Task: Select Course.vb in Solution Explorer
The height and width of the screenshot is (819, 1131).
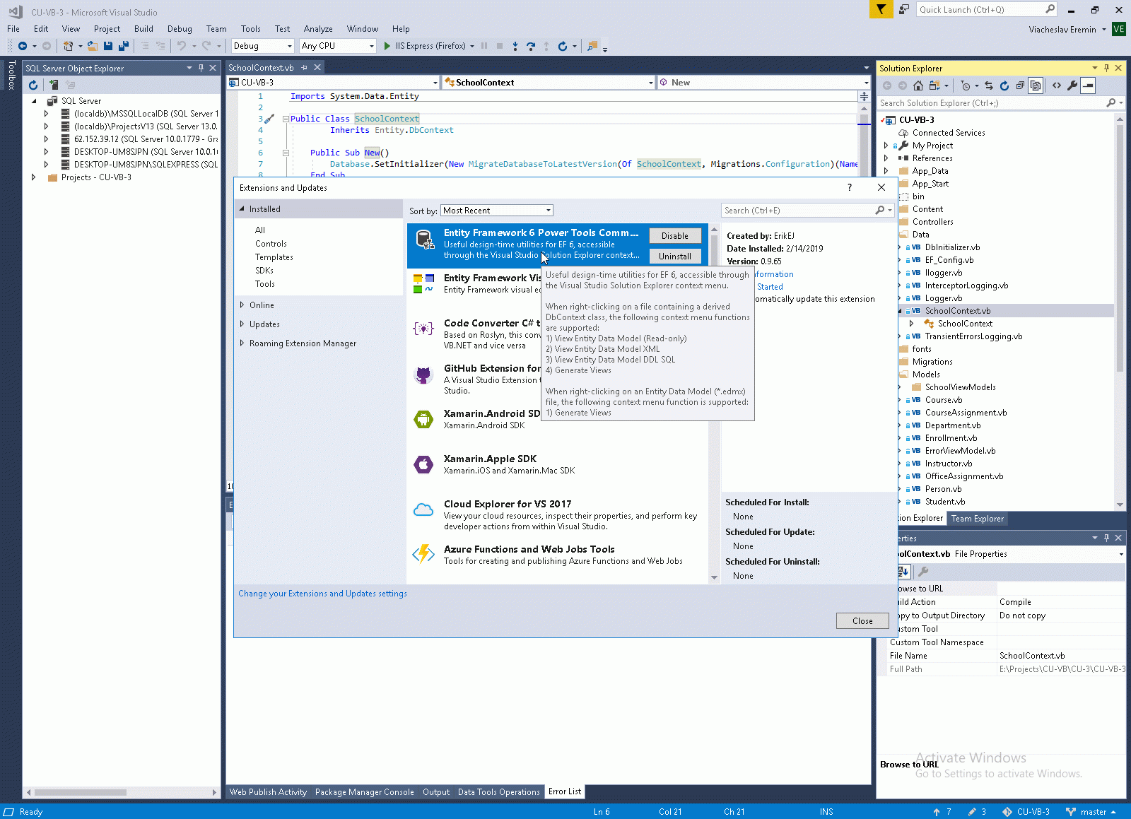Action: pos(944,400)
